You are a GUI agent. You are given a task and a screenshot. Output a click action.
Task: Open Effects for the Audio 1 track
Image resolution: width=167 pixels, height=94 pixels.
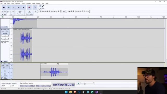click(x=5, y=68)
